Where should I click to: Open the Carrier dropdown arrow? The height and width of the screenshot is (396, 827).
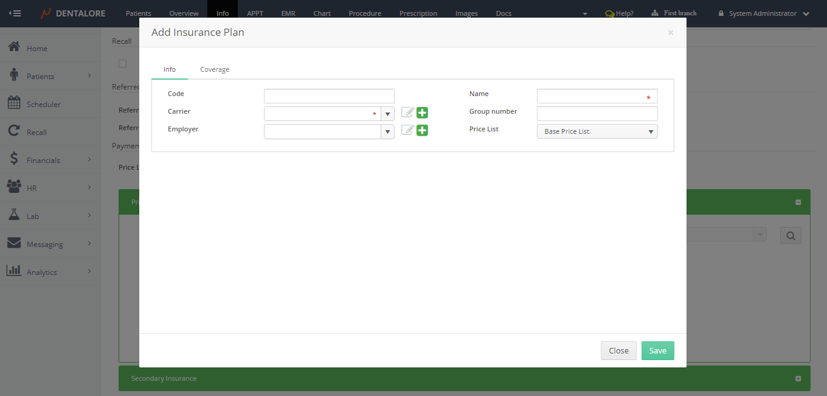[x=387, y=114]
